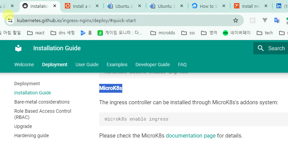
Task: Switch to the Install a lo... Ubuntu tab
Action: (x=82, y=6)
